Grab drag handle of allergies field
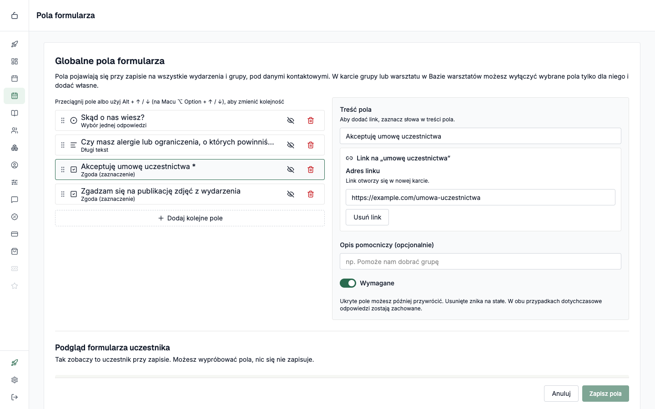The width and height of the screenshot is (655, 409). (63, 145)
